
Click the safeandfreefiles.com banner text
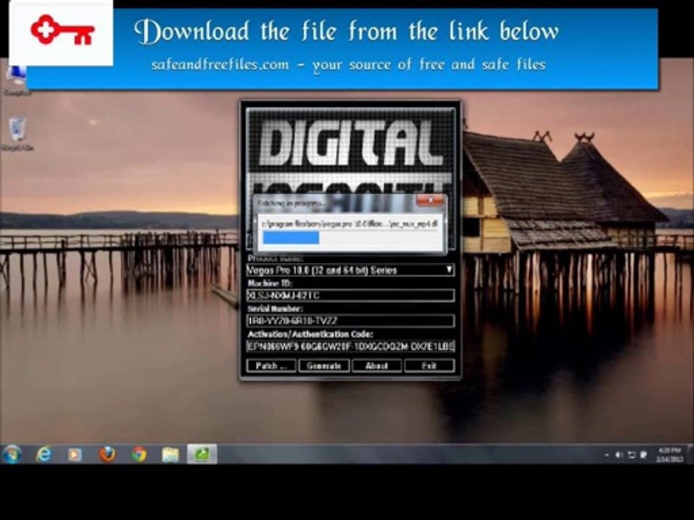point(348,64)
